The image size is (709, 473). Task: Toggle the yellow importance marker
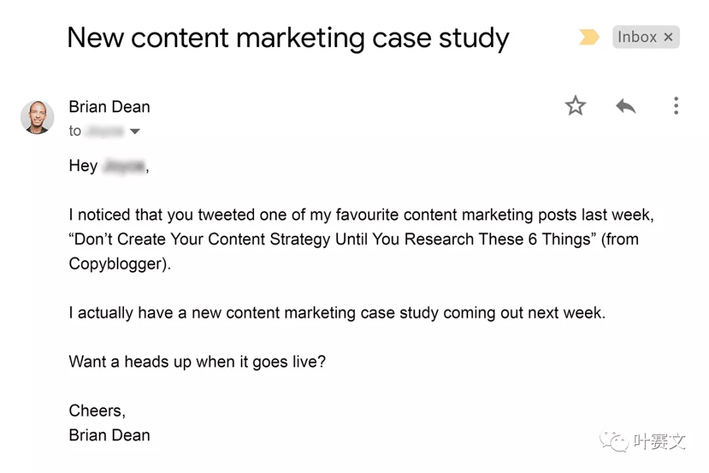click(589, 38)
